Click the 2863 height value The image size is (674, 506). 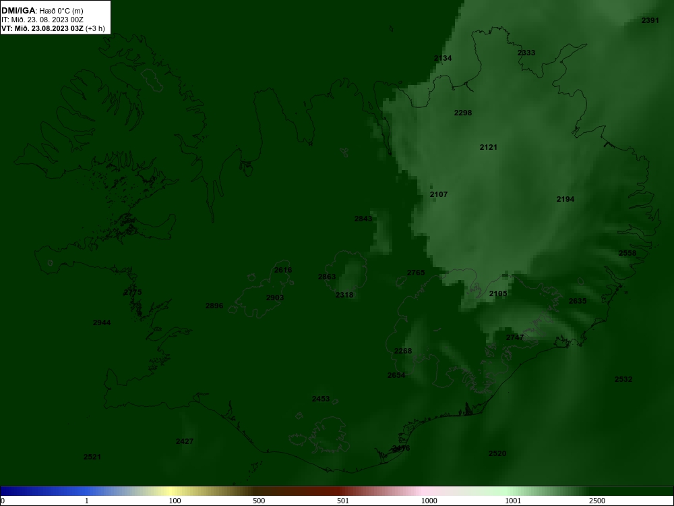pos(327,277)
